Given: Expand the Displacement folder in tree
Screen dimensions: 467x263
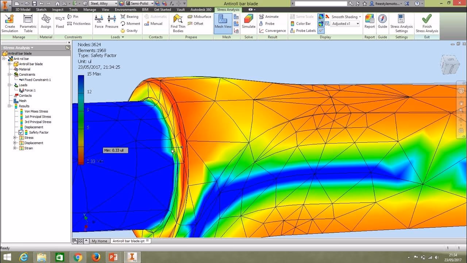Looking at the screenshot, I should (x=15, y=143).
